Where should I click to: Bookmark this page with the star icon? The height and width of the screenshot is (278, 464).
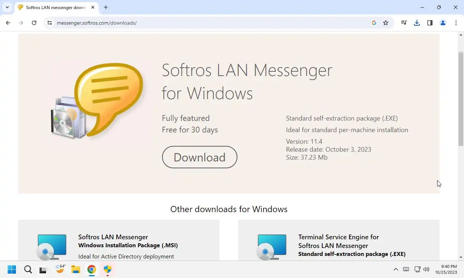[386, 23]
